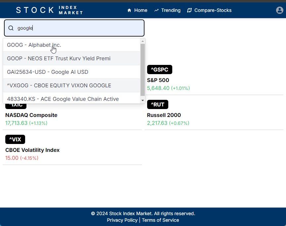
Task: Click the Russell 2000 index name
Action: tap(164, 115)
